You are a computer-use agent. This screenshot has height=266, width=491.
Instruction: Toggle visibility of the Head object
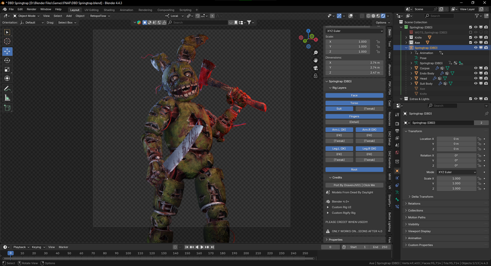475,78
